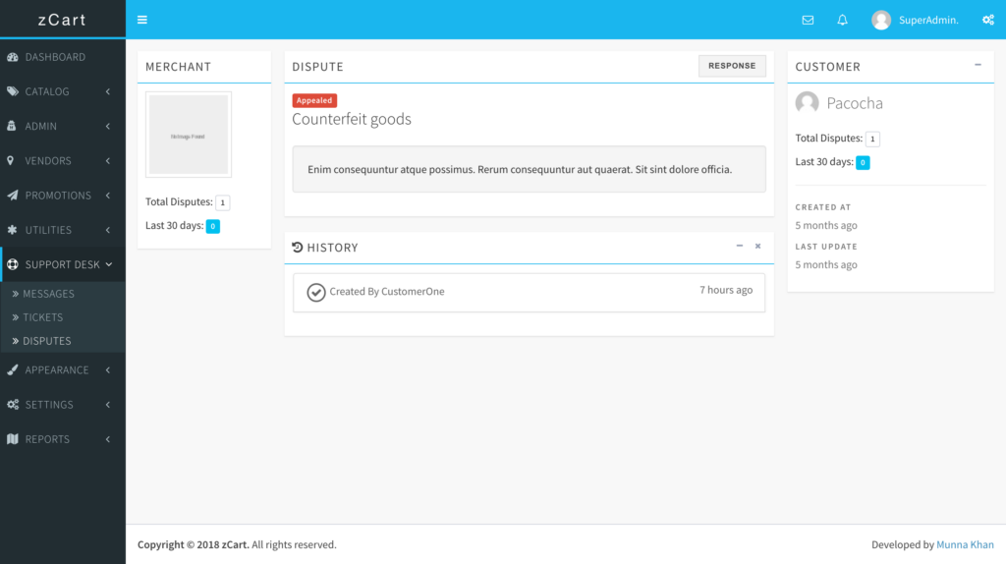This screenshot has width=1006, height=564.
Task: Collapse the History panel using minus
Action: 740,247
